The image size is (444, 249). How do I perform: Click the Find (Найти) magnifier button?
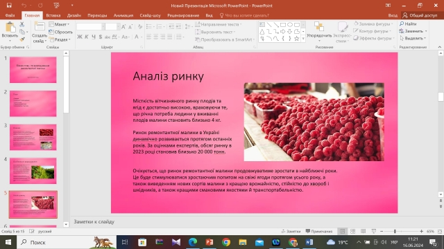(408, 24)
